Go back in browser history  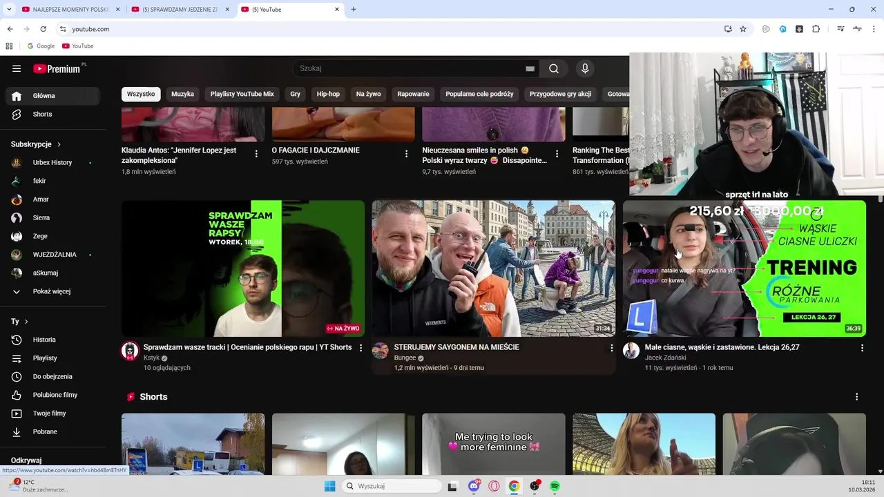tap(10, 29)
